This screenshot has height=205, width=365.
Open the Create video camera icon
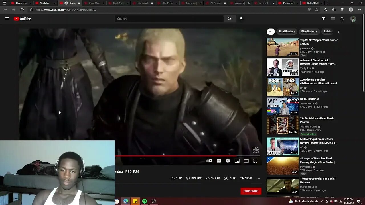coord(324,19)
